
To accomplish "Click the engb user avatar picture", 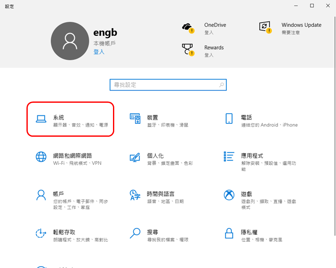I will pos(70,41).
